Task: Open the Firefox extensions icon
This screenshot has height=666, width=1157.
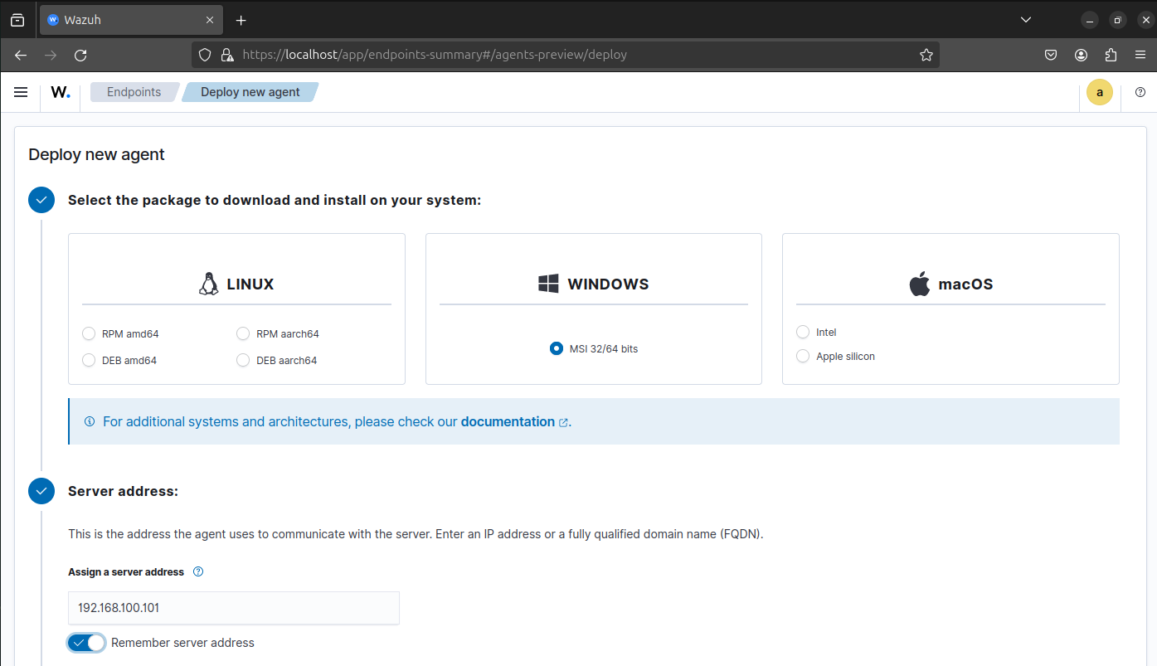Action: [x=1111, y=55]
